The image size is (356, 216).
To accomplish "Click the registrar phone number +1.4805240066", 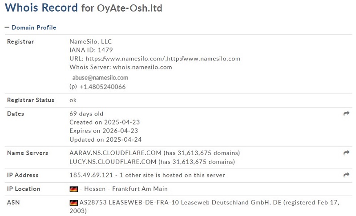I will pyautogui.click(x=103, y=87).
